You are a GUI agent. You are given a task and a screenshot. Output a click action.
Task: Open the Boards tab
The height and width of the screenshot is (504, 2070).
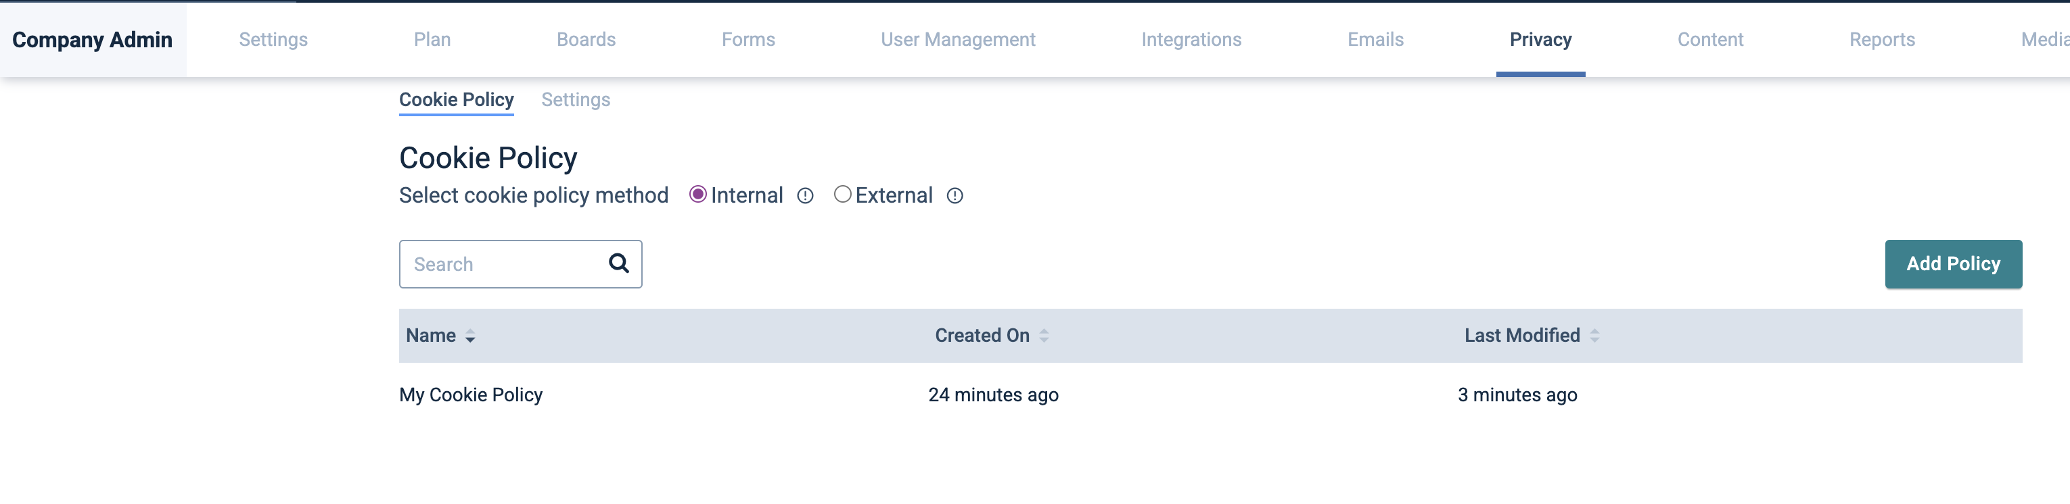tap(586, 39)
